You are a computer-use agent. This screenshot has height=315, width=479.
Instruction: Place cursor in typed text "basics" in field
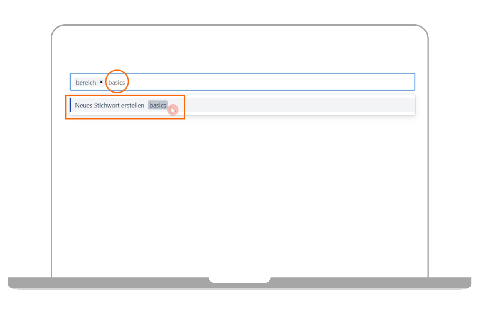click(117, 83)
